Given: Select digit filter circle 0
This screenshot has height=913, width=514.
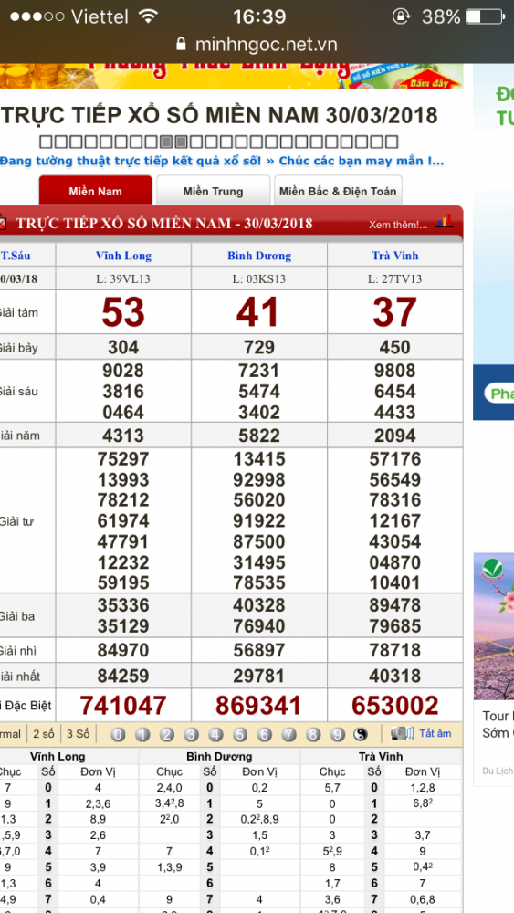Looking at the screenshot, I should (x=118, y=734).
